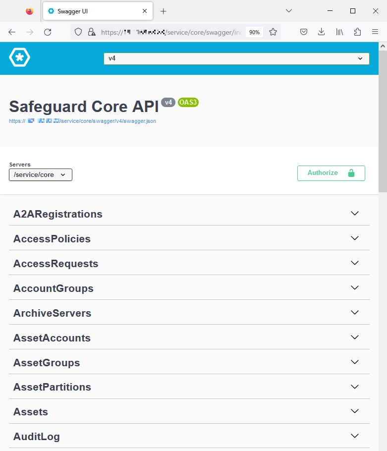Viewport: 387px width, 451px height.
Task: Expand the AssetAccounts section chevron
Action: click(355, 337)
